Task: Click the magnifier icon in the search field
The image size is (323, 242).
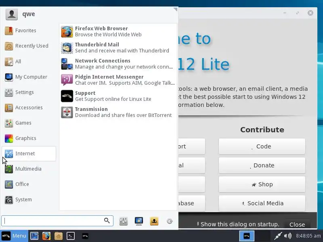Action: coord(107,221)
